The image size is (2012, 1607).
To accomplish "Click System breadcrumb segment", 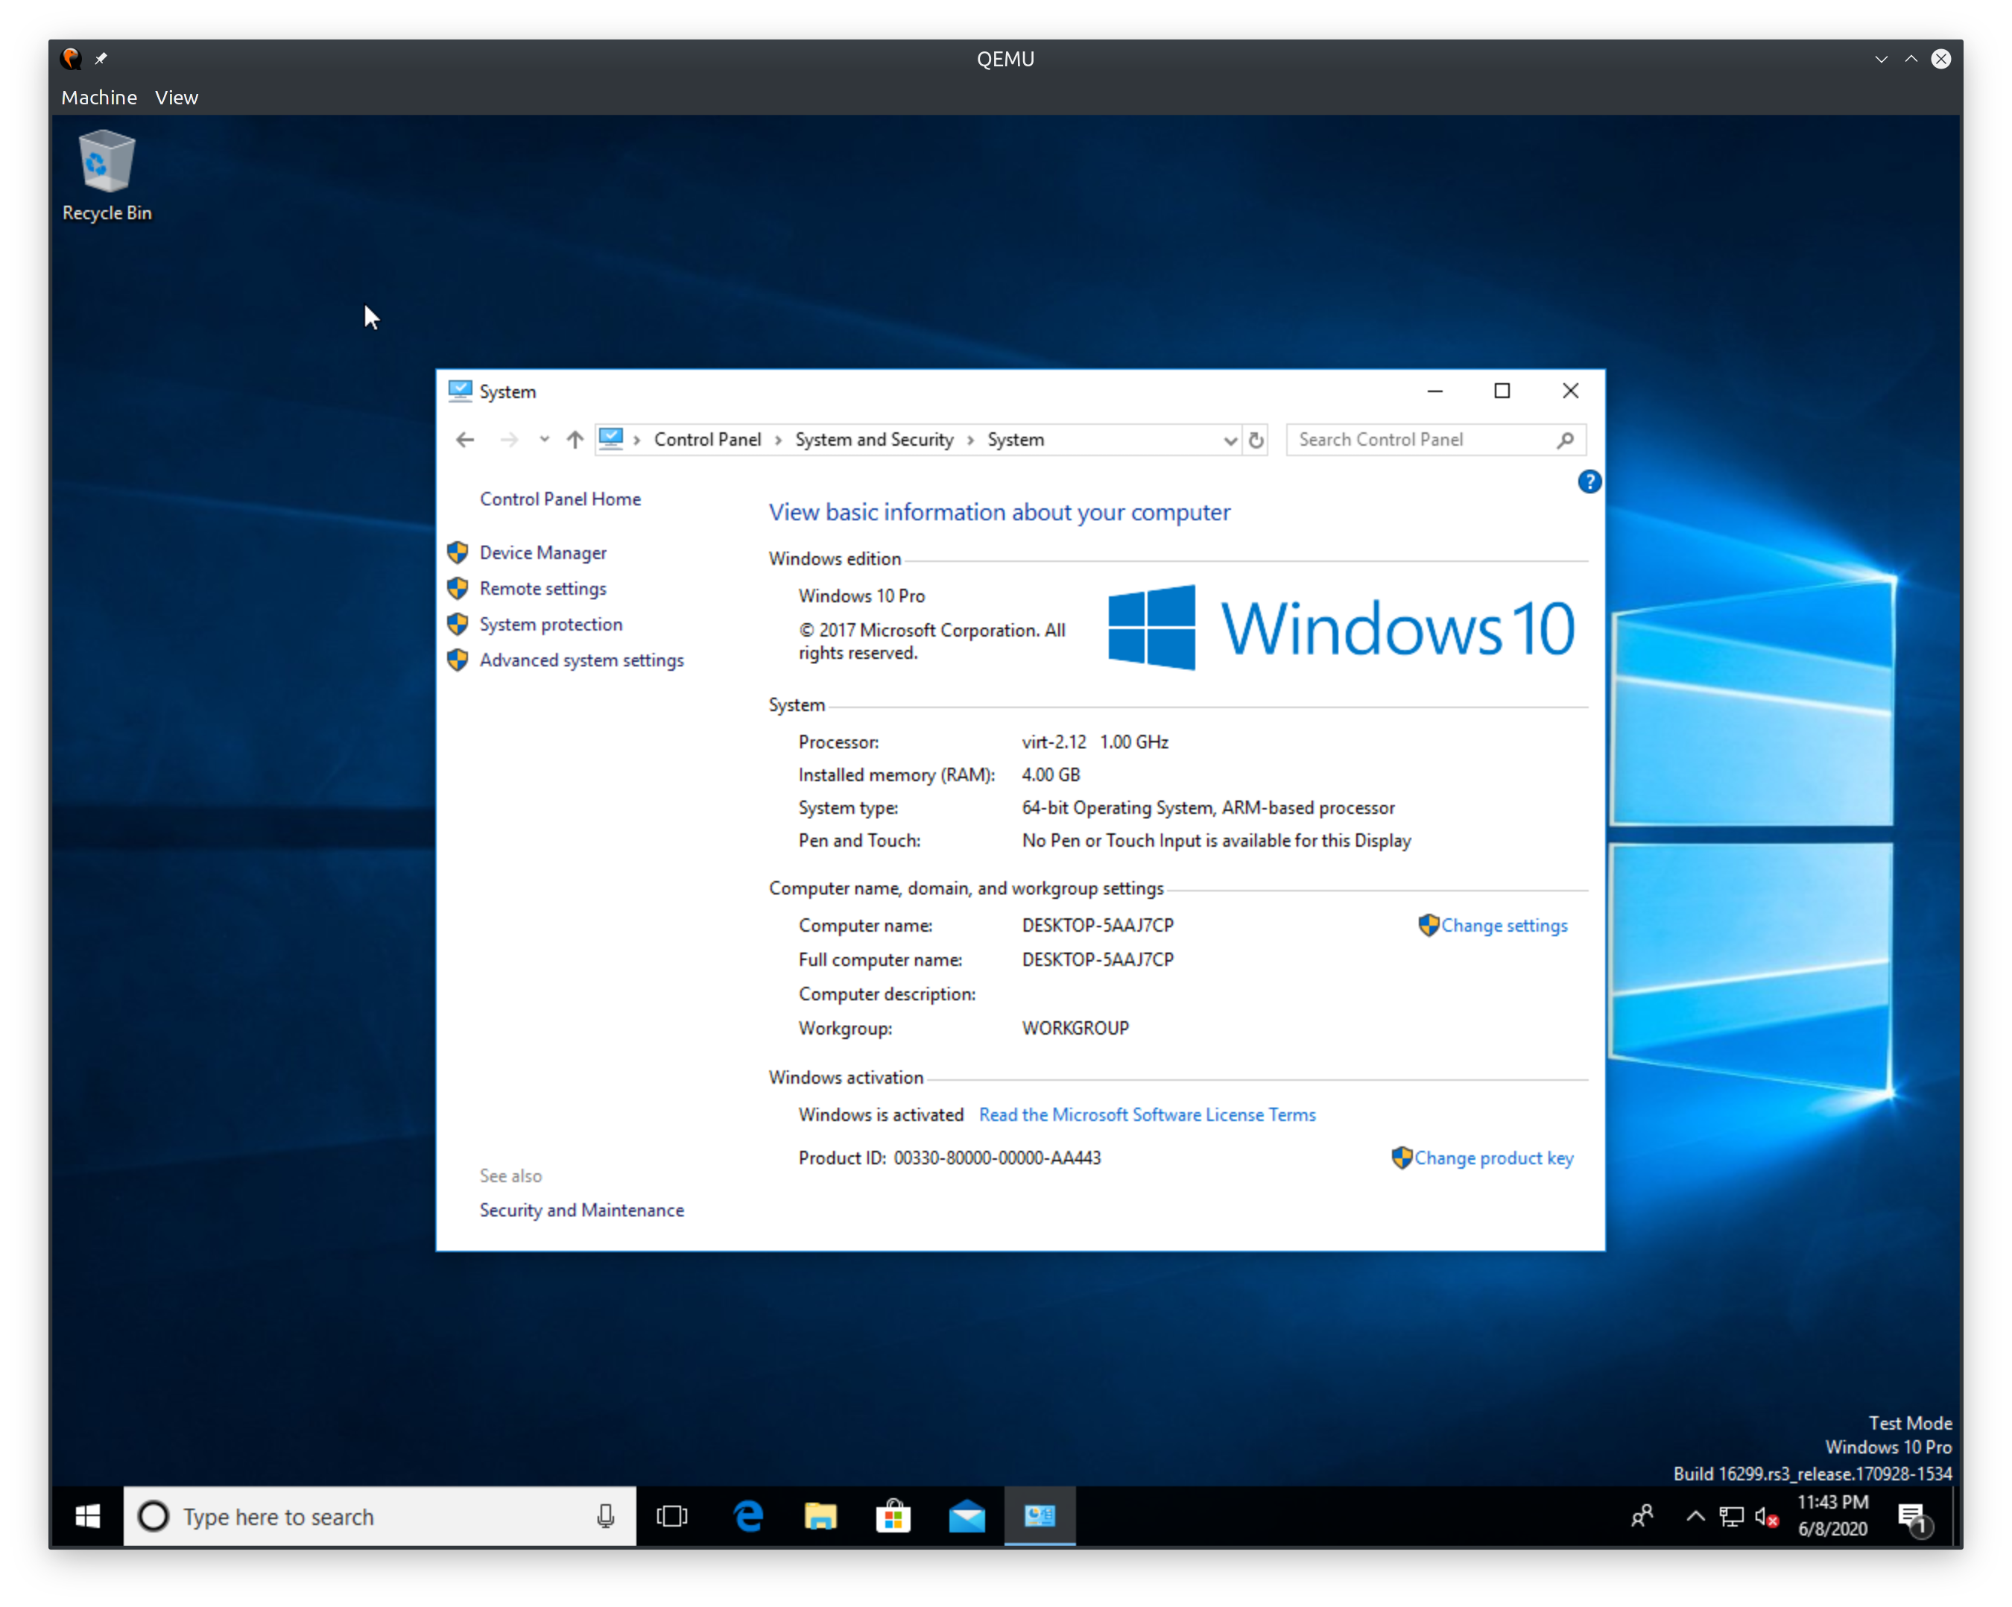I will [x=1016, y=440].
